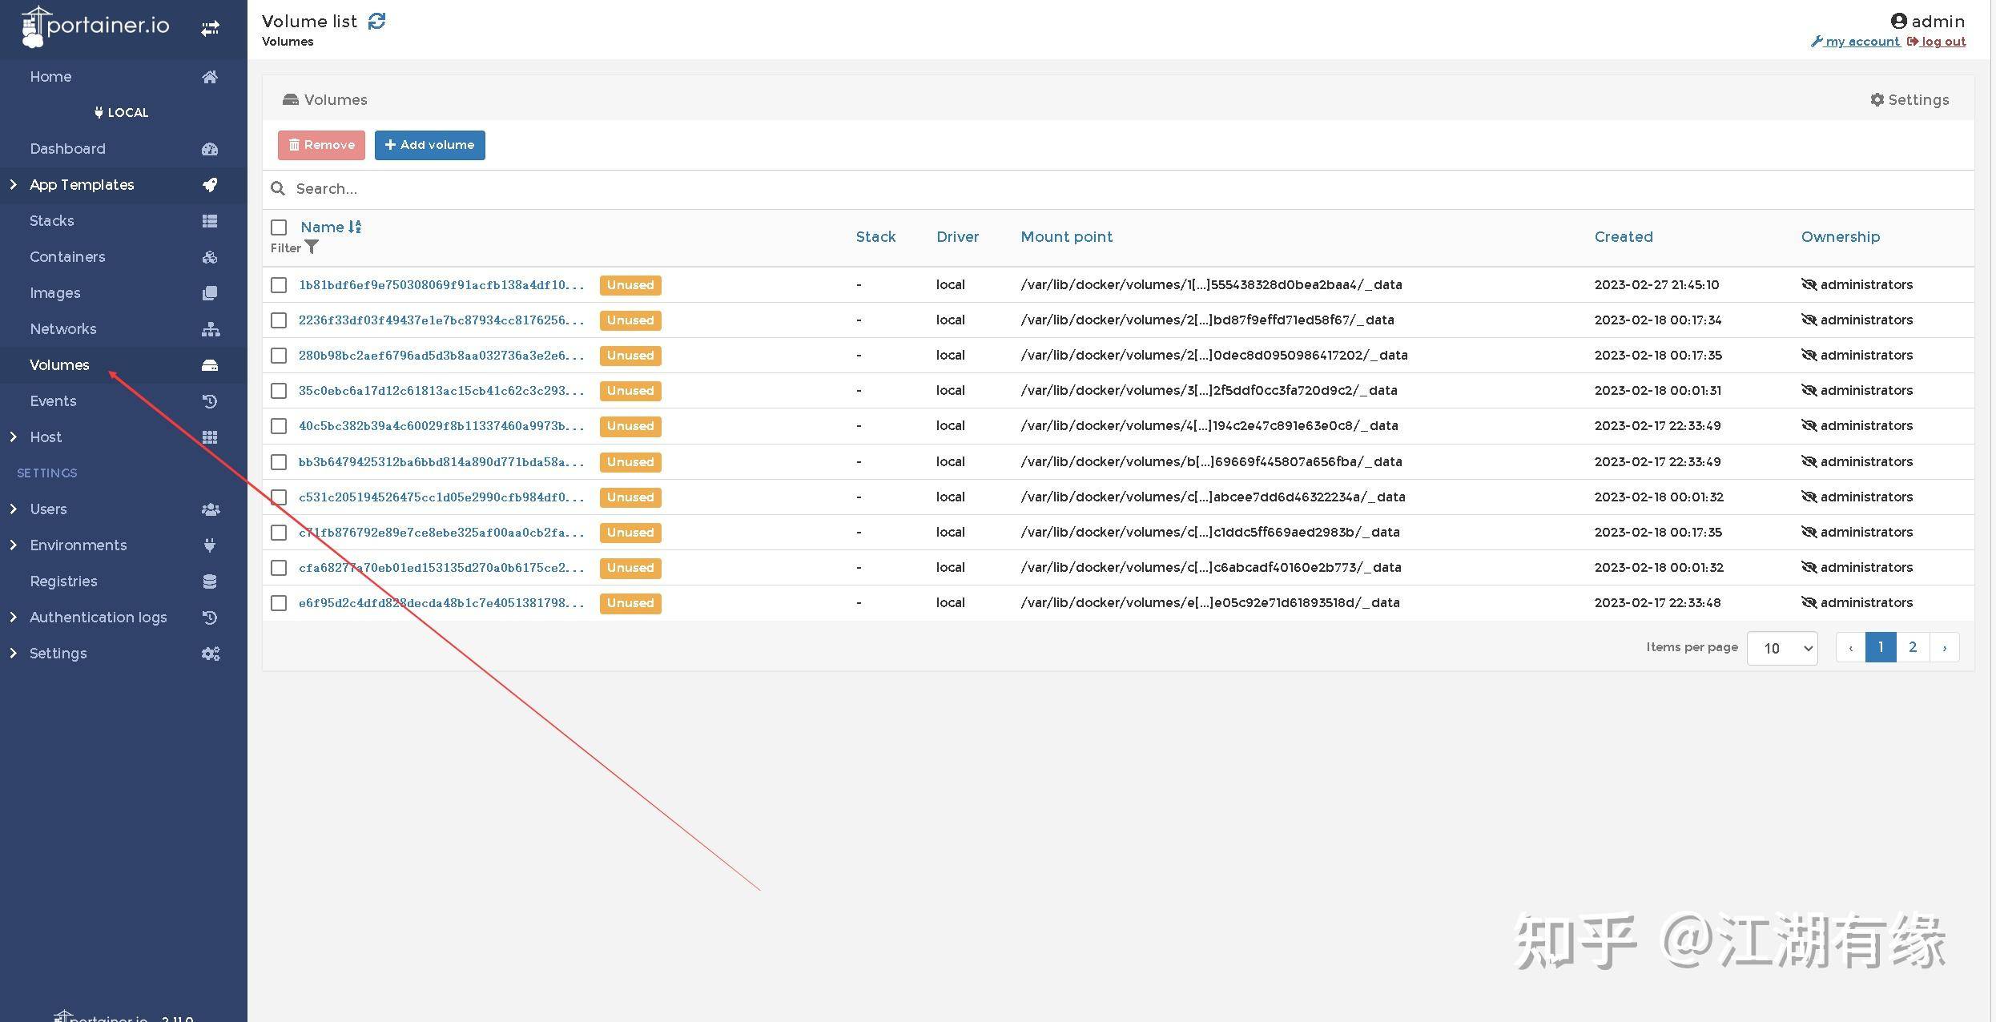The width and height of the screenshot is (1996, 1022).
Task: Sort by Mount point column header
Action: [x=1066, y=237]
